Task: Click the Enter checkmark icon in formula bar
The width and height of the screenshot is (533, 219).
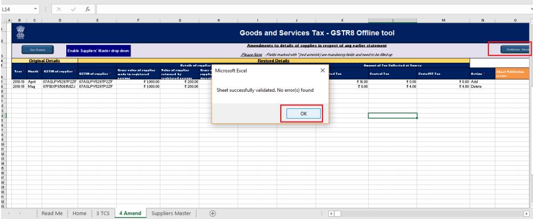Action: [x=73, y=9]
